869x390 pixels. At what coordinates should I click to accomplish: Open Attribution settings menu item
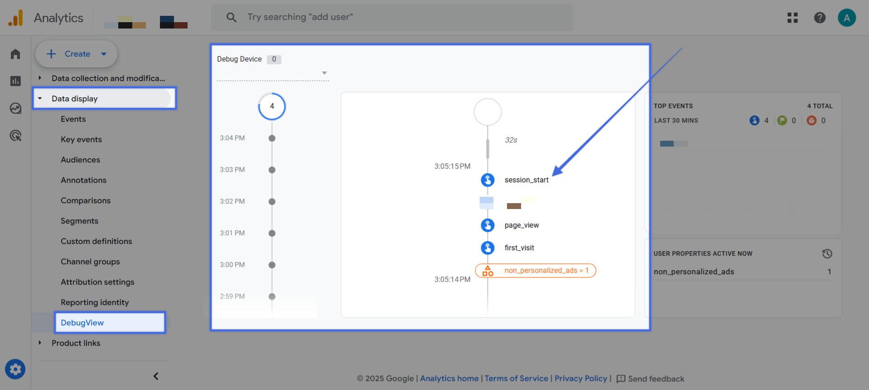coord(97,282)
